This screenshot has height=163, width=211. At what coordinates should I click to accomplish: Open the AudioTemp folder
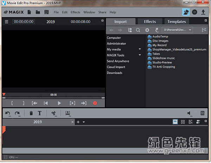click(x=158, y=37)
